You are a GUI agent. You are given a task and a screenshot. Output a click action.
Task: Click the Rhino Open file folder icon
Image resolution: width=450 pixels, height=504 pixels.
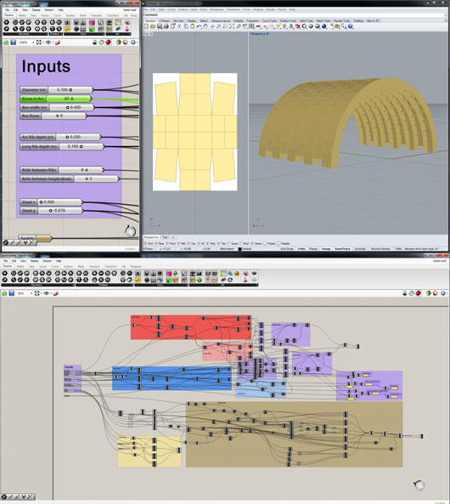(153, 26)
